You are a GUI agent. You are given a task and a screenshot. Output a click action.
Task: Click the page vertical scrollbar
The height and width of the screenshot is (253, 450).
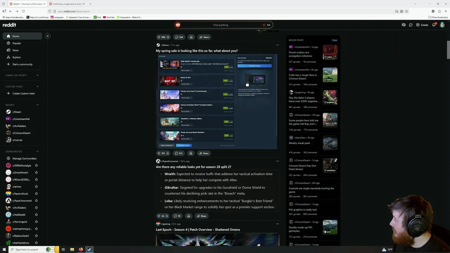pos(448,49)
